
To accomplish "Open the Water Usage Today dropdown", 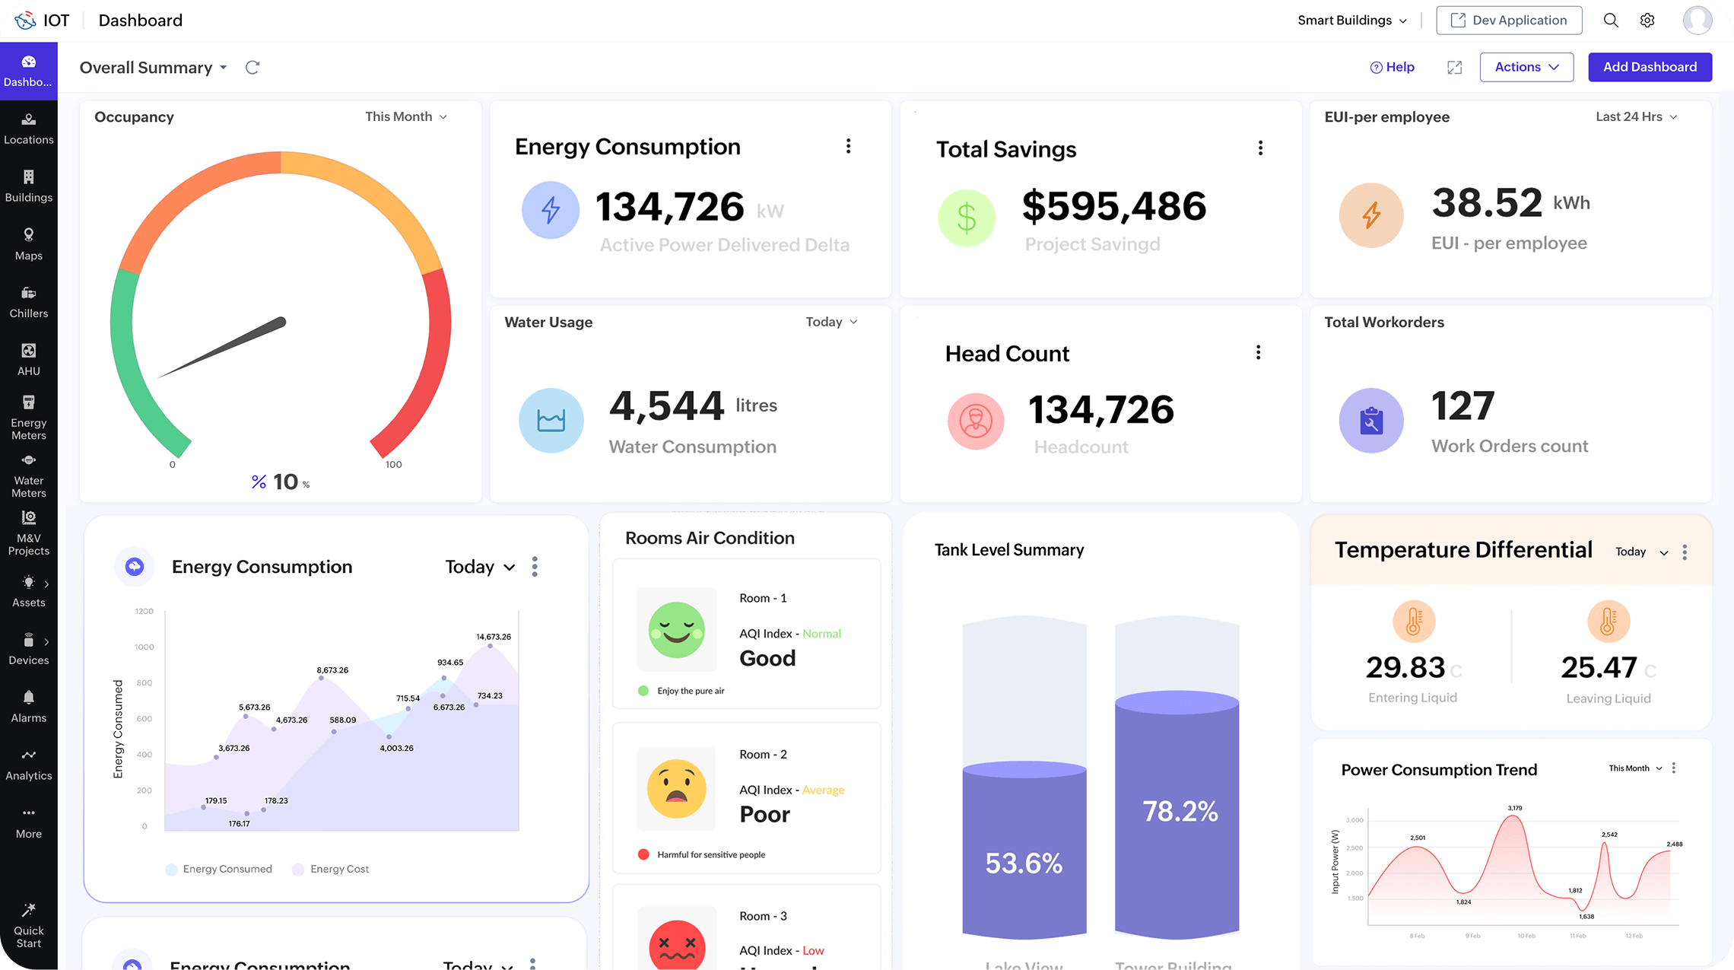I will (x=831, y=322).
